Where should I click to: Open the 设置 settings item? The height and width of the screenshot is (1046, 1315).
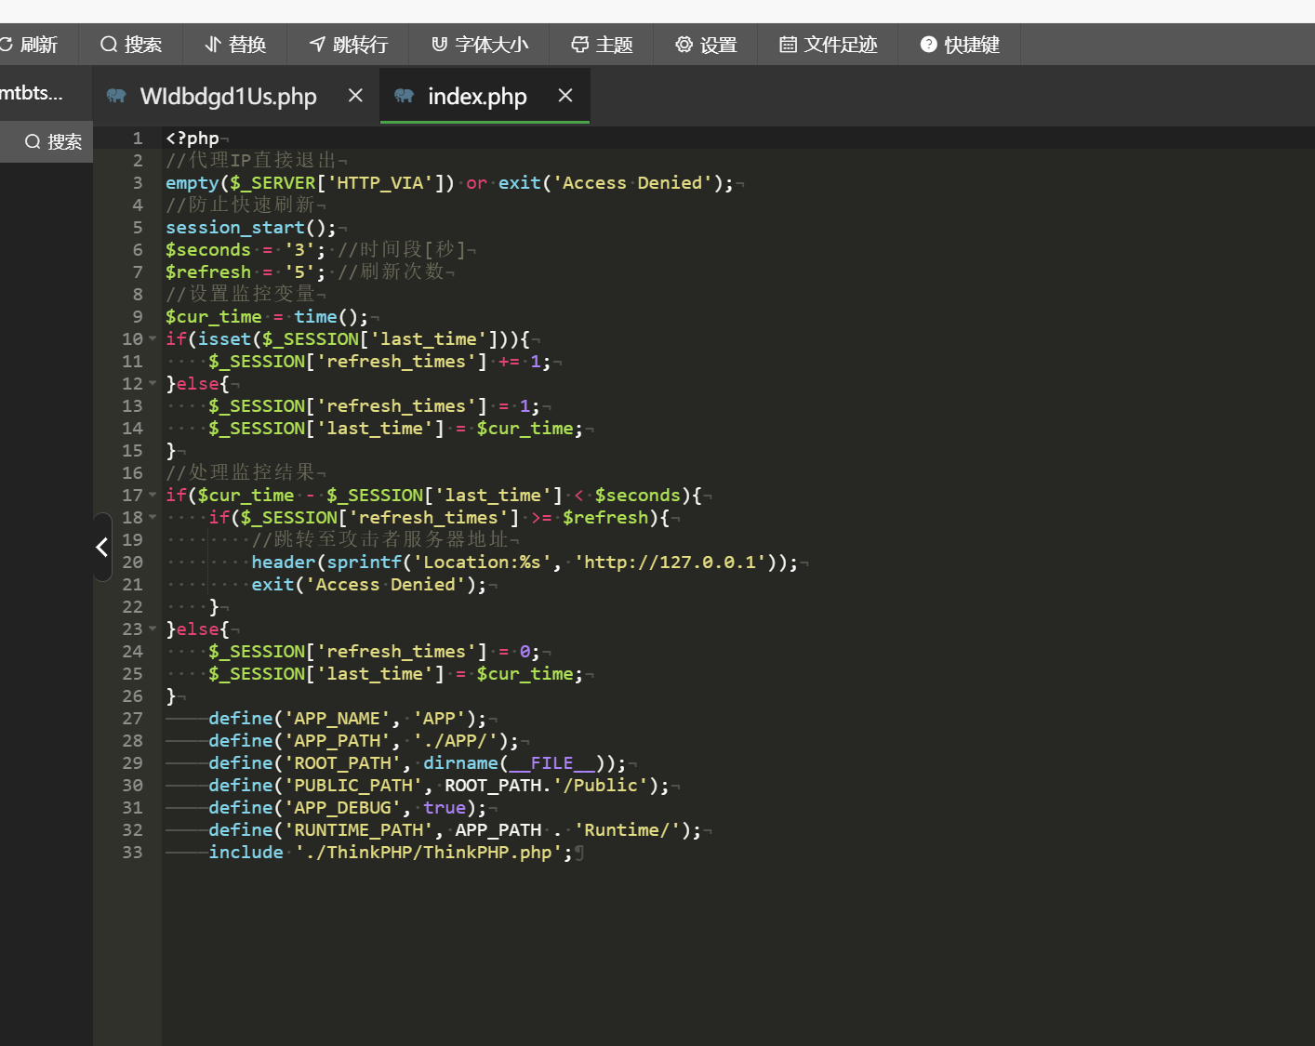point(706,45)
